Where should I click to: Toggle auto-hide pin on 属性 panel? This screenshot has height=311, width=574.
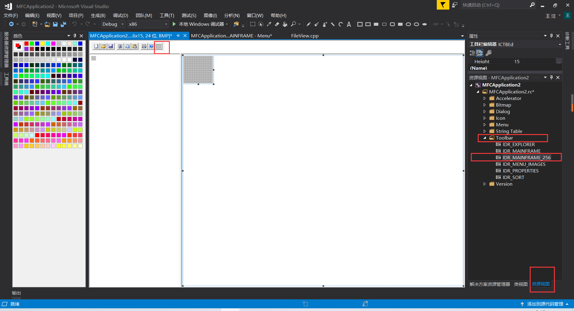tap(552, 36)
